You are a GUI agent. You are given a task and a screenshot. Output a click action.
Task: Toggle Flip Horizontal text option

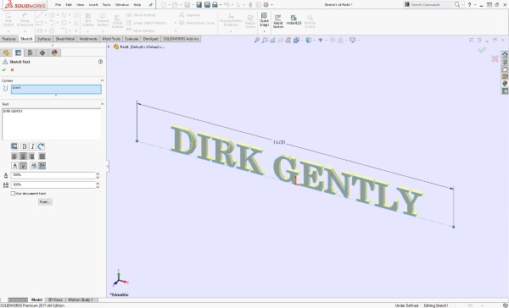click(x=42, y=166)
